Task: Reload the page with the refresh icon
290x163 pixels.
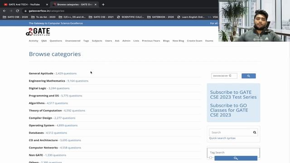Action: point(17,11)
